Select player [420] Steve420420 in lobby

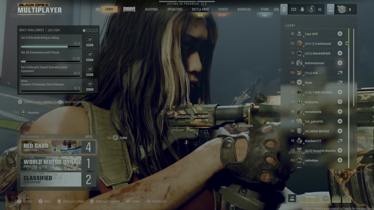tap(317, 53)
